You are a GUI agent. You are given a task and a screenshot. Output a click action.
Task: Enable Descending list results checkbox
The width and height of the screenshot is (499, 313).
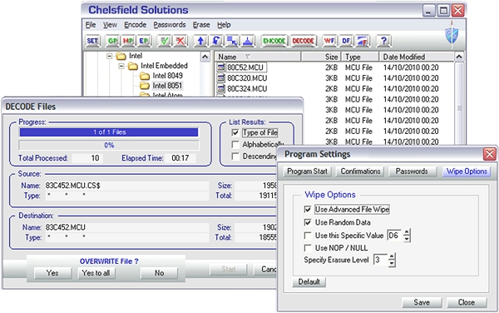[x=235, y=156]
